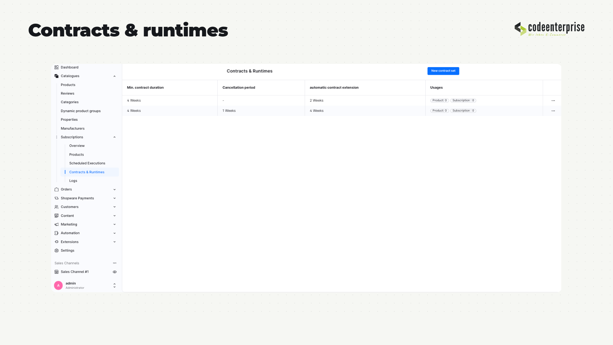This screenshot has width=613, height=345.
Task: Open Reviews under Catalogues
Action: pyautogui.click(x=67, y=94)
